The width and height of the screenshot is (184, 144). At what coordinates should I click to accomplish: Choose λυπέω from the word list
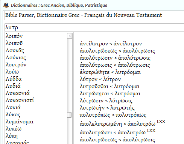(x=14, y=129)
